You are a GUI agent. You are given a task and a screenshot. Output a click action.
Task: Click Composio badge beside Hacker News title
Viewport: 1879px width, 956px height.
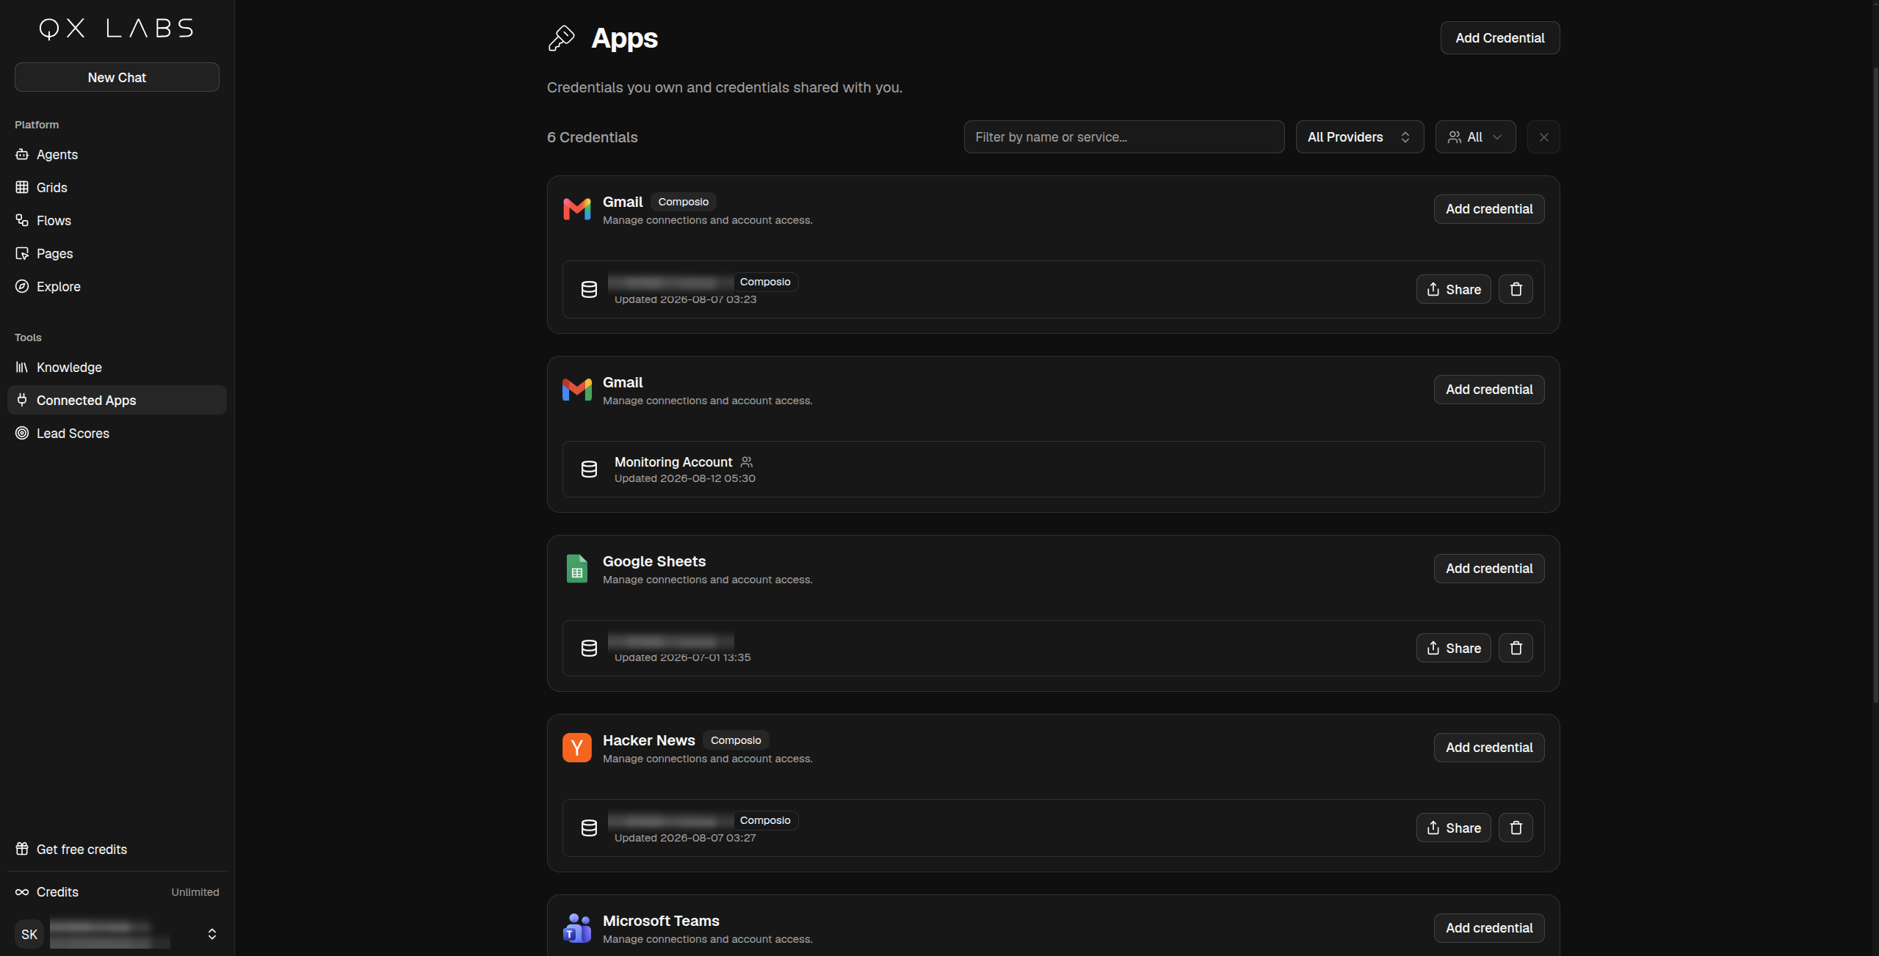736,740
